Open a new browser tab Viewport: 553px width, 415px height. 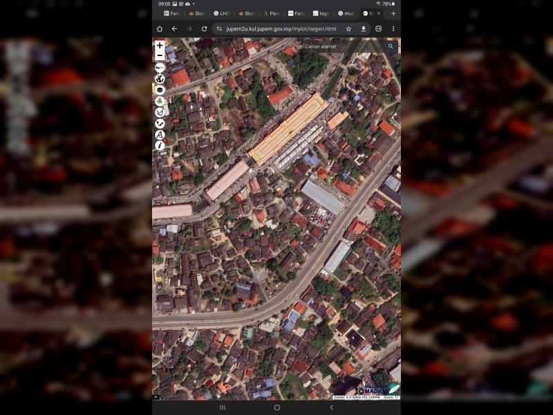[x=393, y=13]
